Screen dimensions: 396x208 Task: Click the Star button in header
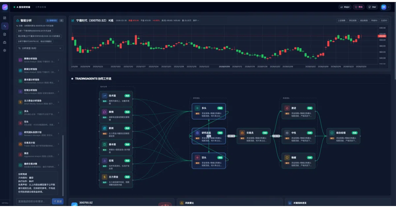372,7
